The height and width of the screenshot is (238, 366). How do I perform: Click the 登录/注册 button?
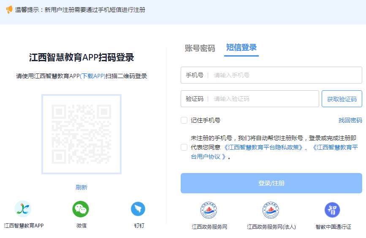pyautogui.click(x=271, y=183)
